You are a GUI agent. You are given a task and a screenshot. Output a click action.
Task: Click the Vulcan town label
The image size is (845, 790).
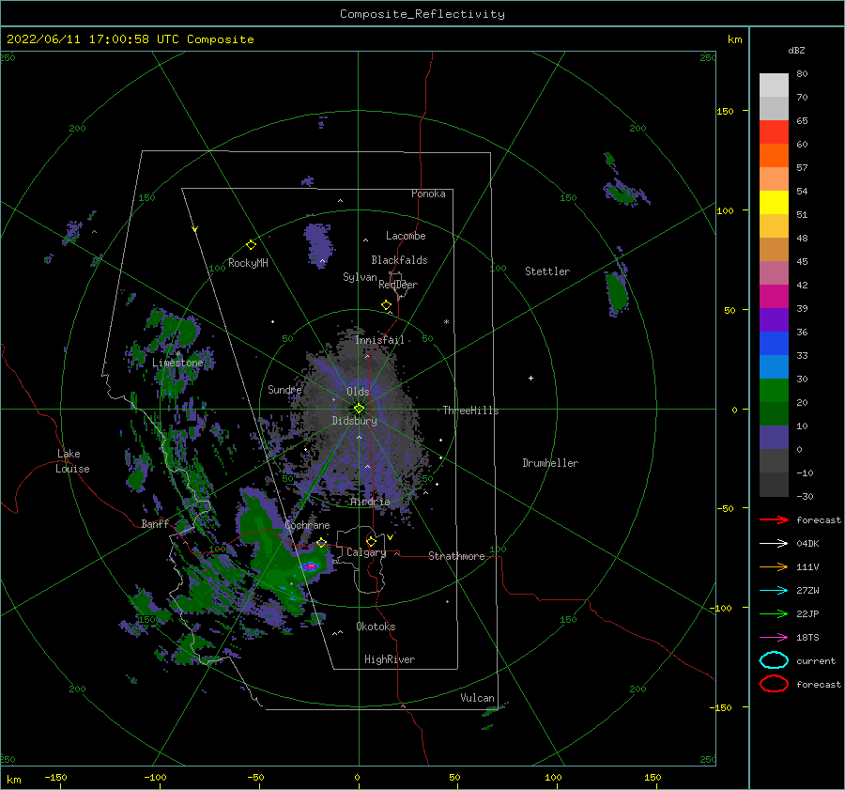click(x=477, y=698)
